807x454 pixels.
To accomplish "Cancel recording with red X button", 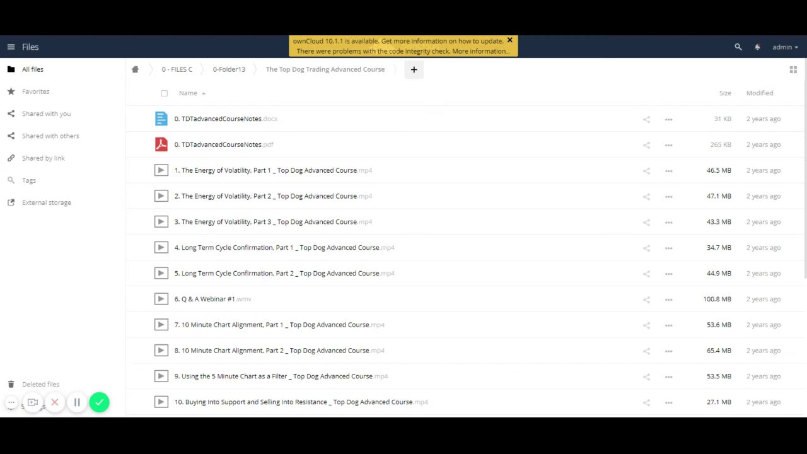I will tap(55, 402).
